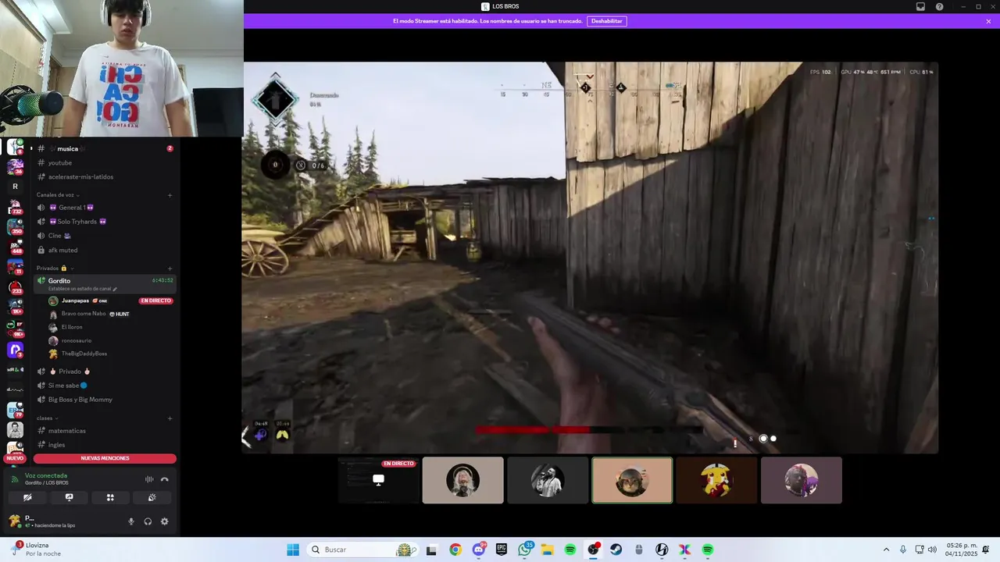Collapse the Privados category

pos(55,268)
